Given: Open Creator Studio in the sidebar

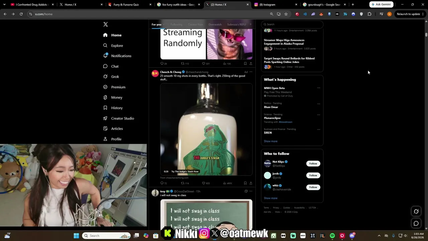Looking at the screenshot, I should pos(118,118).
